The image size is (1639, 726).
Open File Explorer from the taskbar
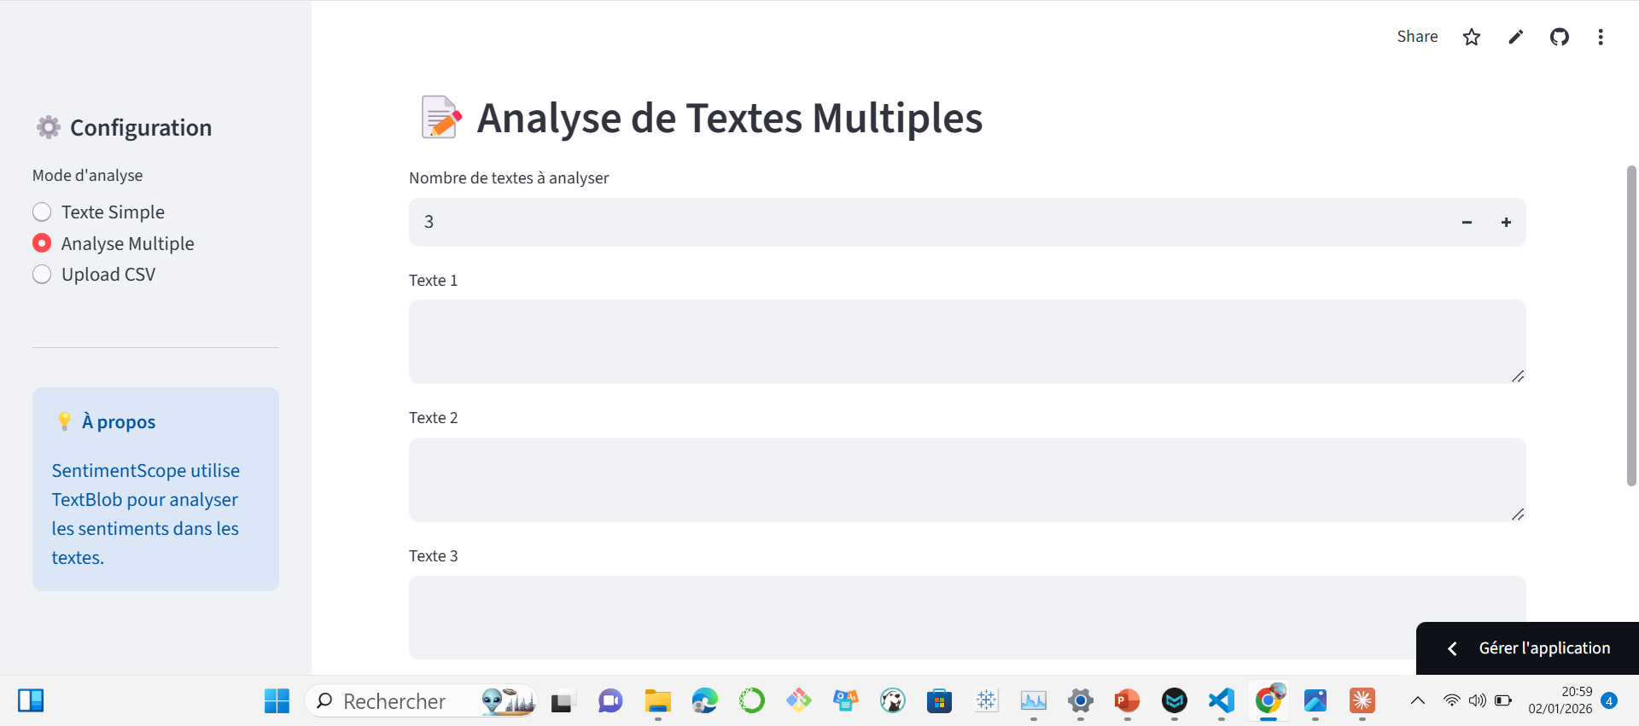click(x=657, y=700)
